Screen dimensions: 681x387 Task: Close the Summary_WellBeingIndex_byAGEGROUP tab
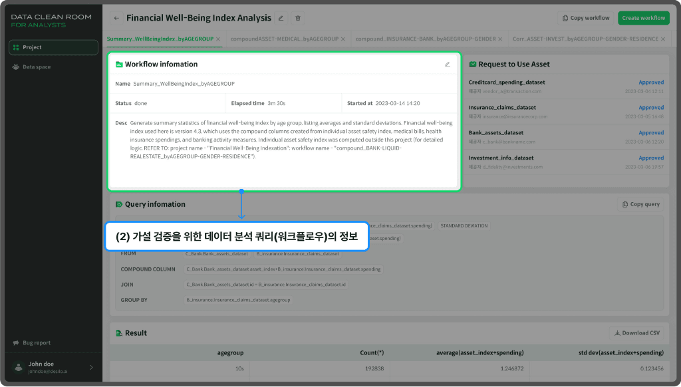coord(218,39)
